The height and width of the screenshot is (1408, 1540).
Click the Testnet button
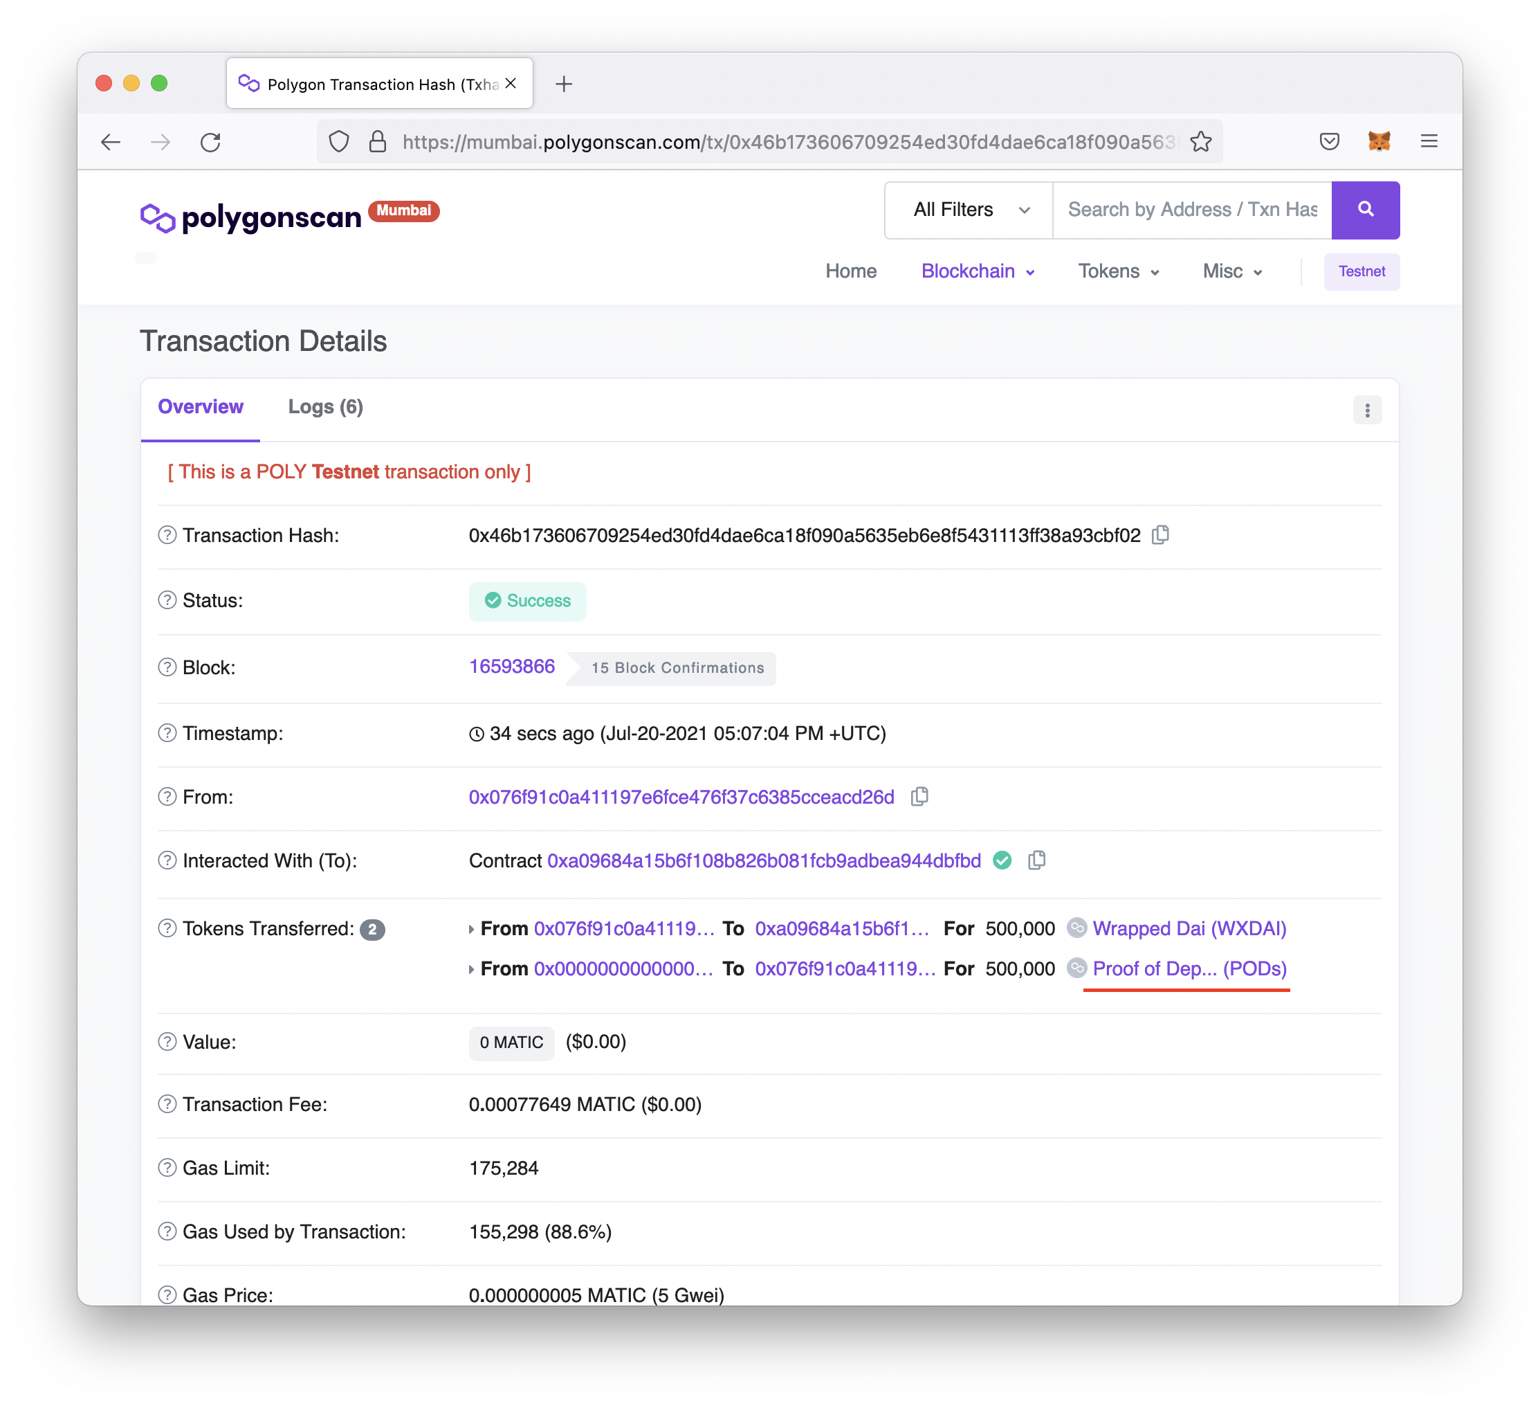[1362, 271]
